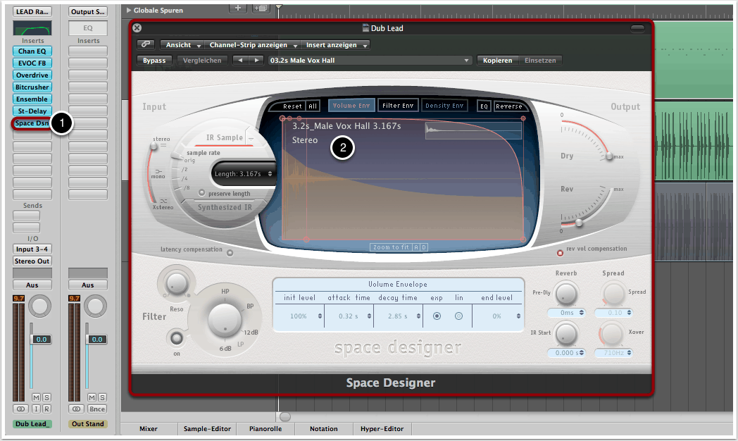Click the Reverse button in Space Designer
The height and width of the screenshot is (441, 738).
click(x=508, y=106)
